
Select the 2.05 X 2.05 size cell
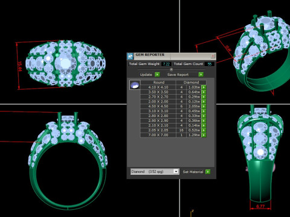tap(158, 130)
